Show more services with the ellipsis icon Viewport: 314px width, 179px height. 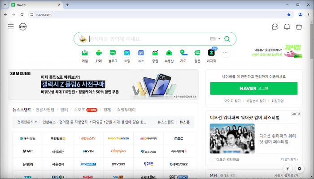click(225, 53)
